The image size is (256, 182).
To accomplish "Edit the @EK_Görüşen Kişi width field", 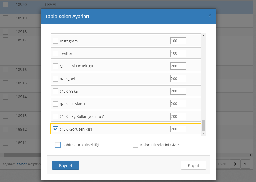I will [178, 129].
